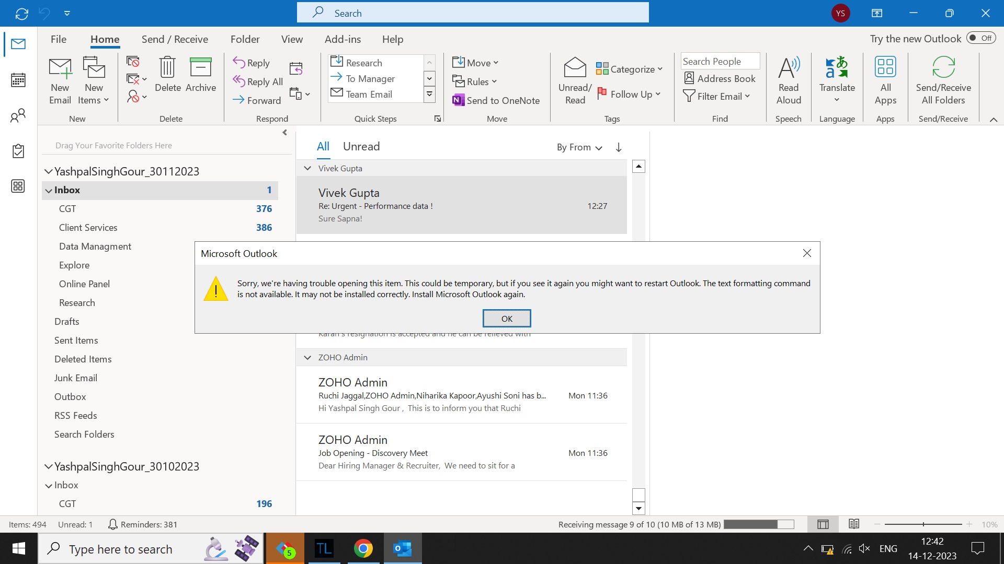
Task: Toggle the Try the new Outlook switch
Action: pyautogui.click(x=981, y=38)
